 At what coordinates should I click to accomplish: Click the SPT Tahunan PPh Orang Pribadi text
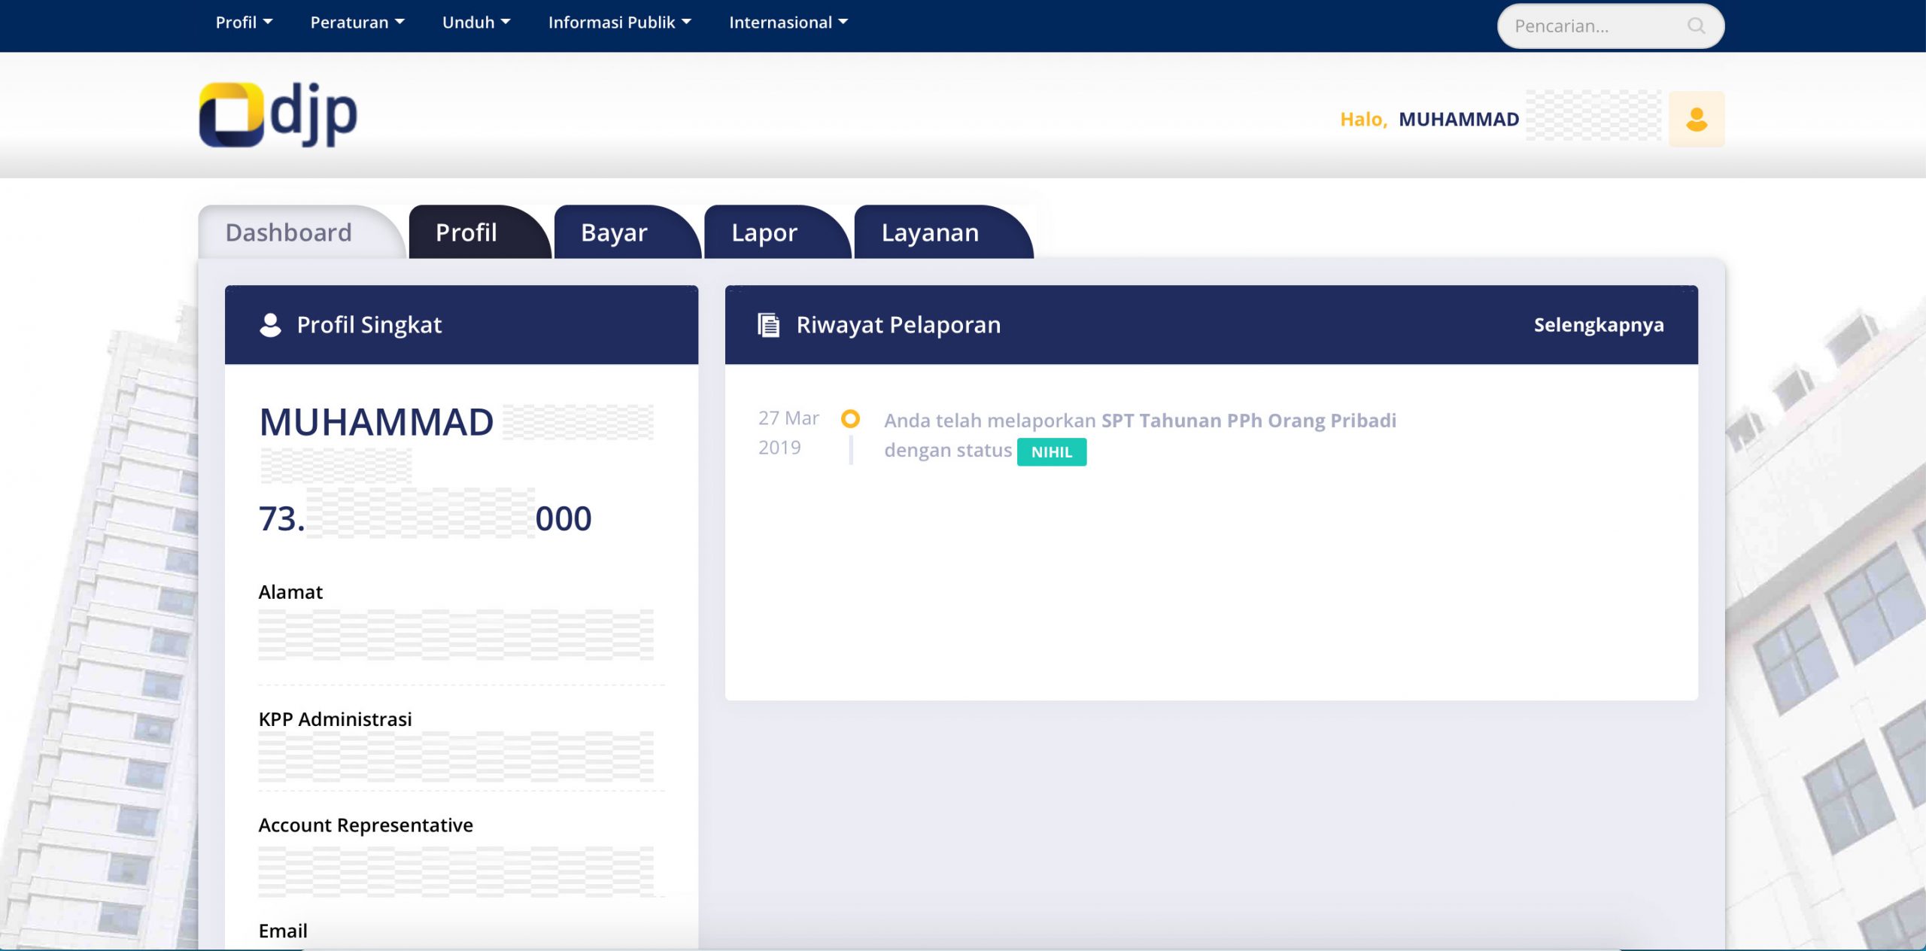[1248, 420]
